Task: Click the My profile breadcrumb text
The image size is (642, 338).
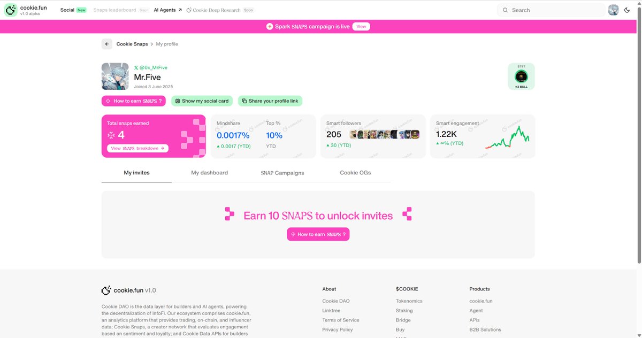Action: (167, 44)
